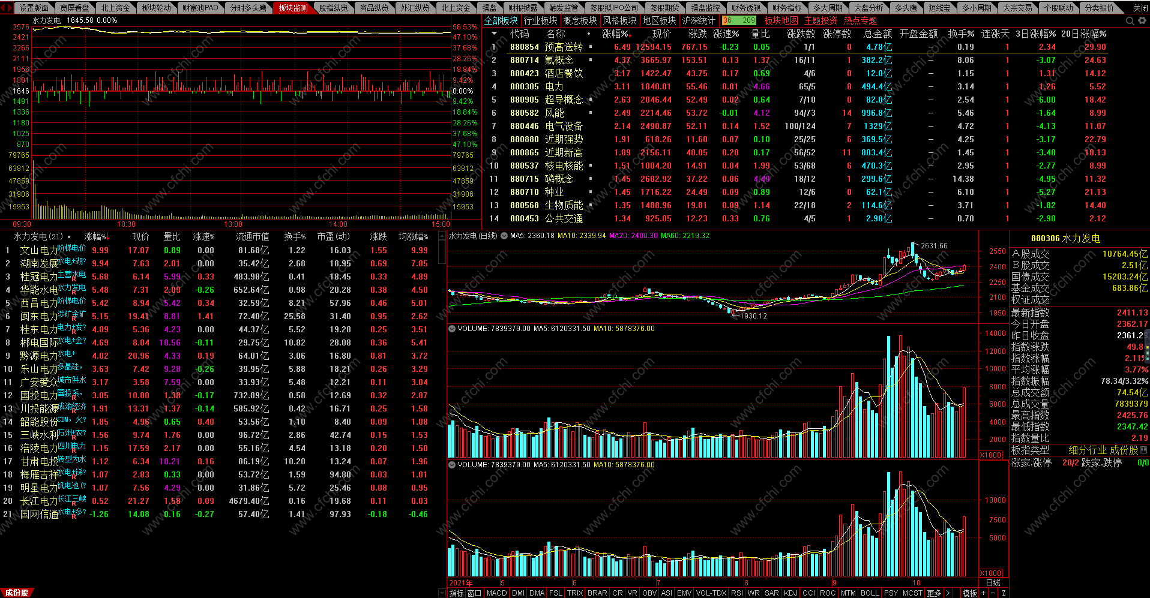Screen dimensions: 1150x598
Task: Click the 窗口 button in chart toolbar
Action: point(475,593)
